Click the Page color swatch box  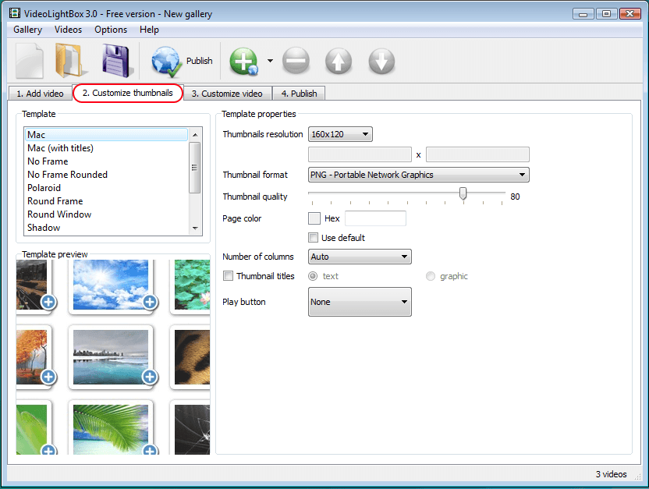pyautogui.click(x=314, y=218)
